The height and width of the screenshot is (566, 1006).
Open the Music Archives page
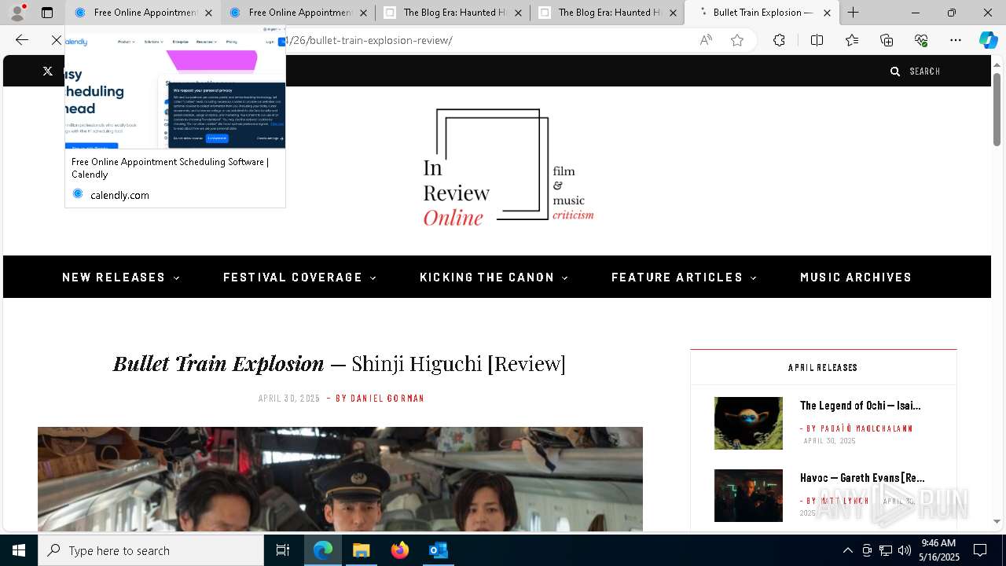click(x=856, y=277)
